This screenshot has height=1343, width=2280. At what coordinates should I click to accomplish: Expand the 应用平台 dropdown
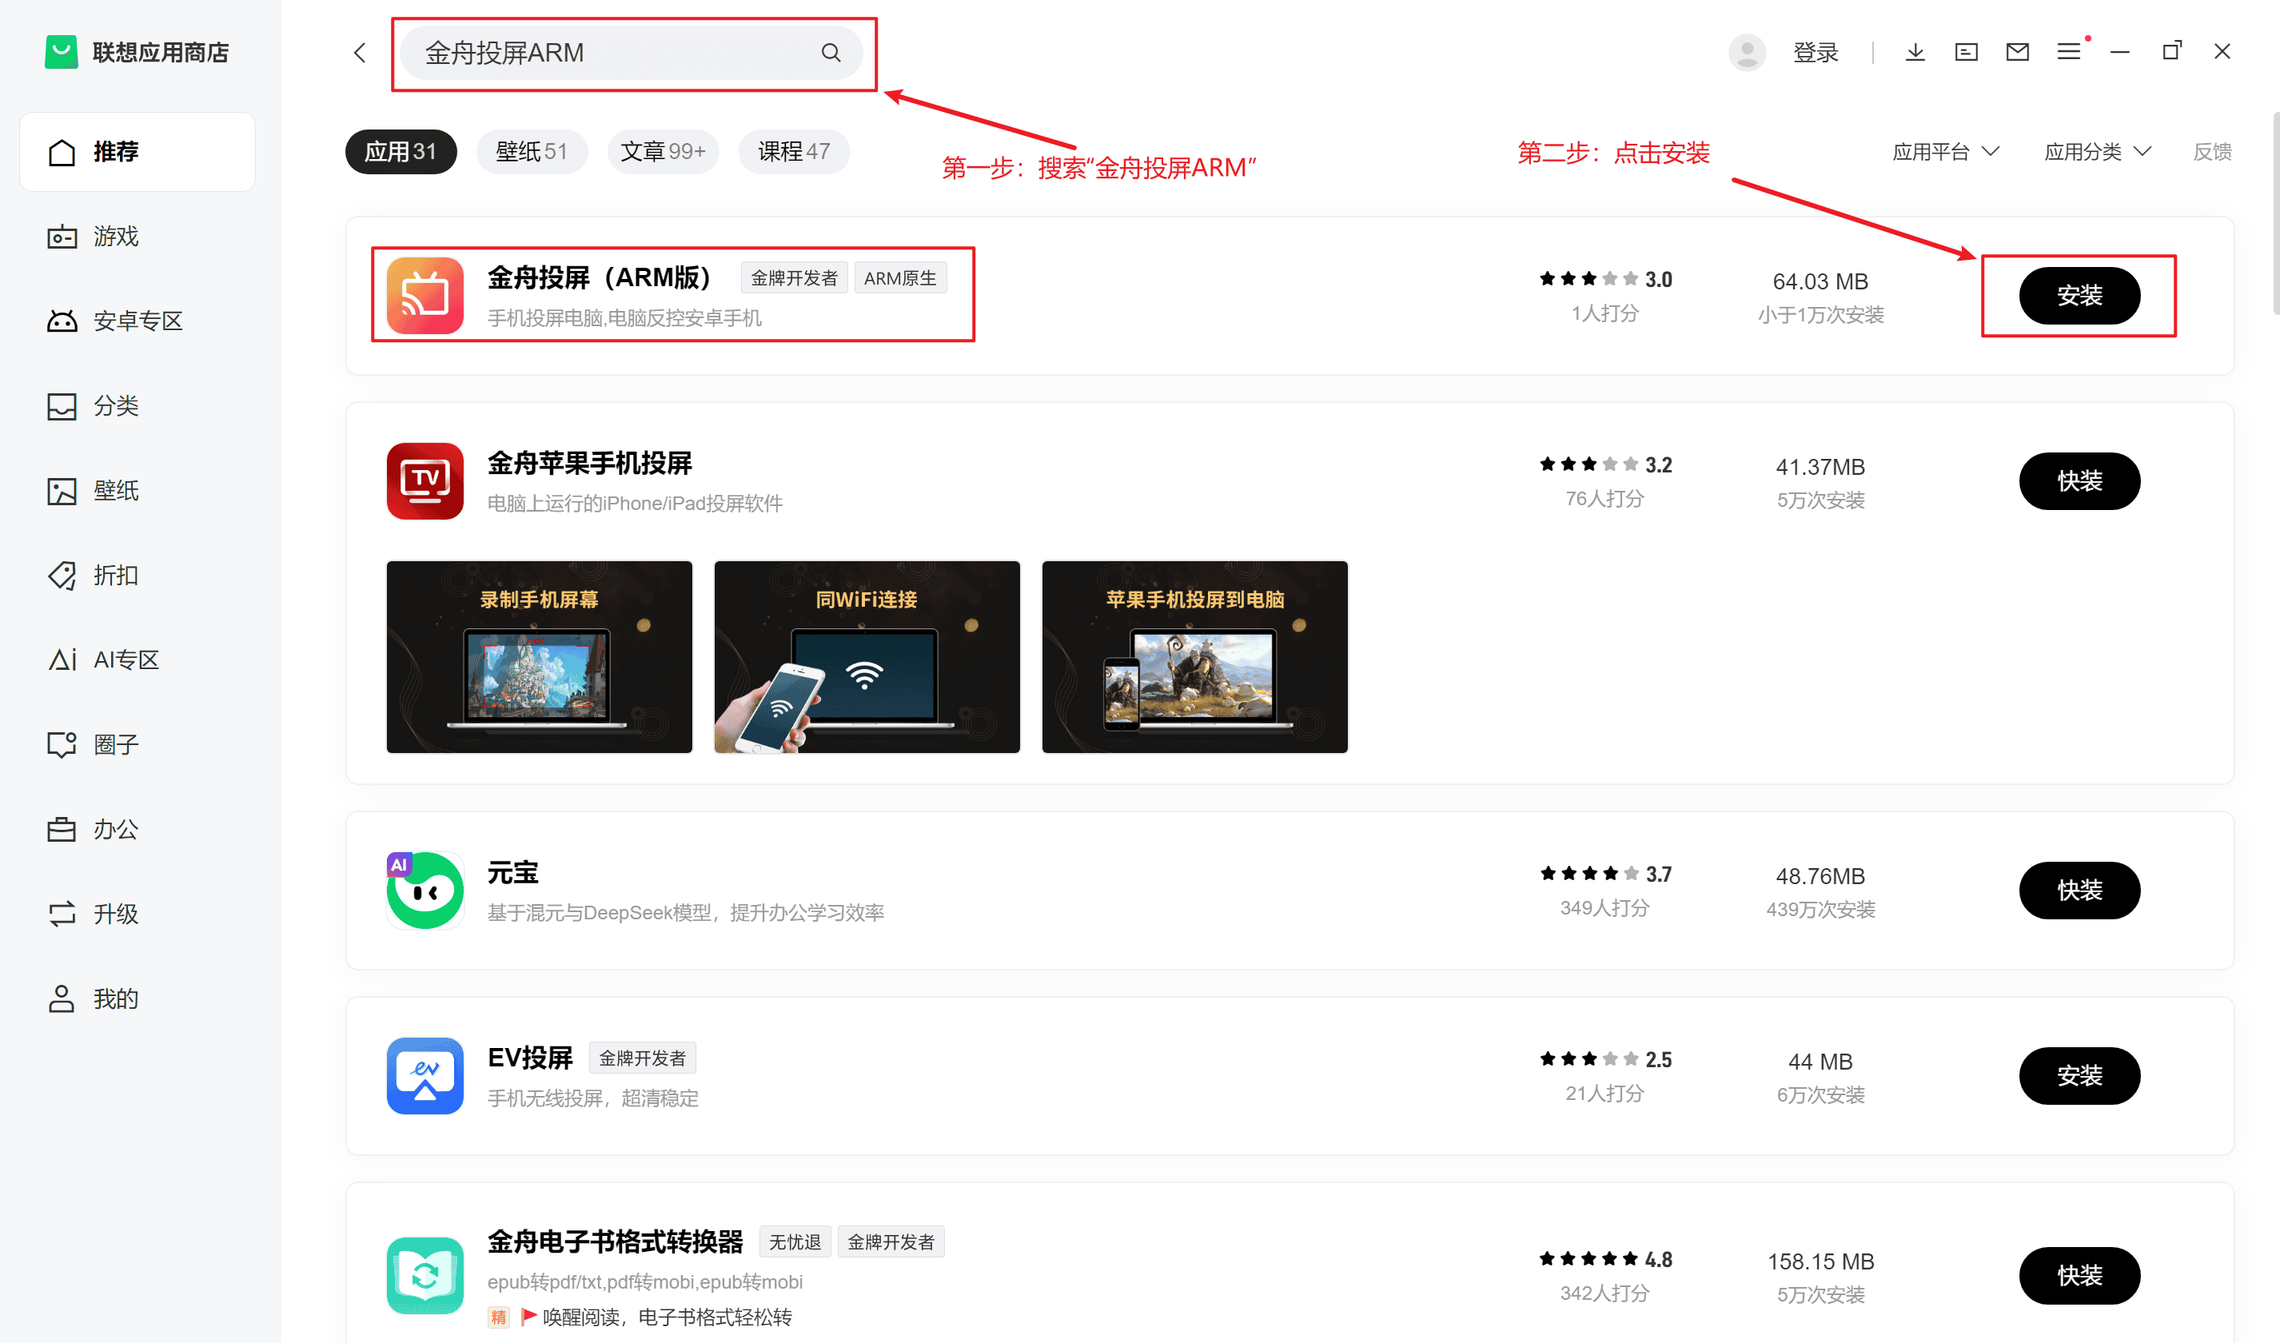pos(1944,152)
